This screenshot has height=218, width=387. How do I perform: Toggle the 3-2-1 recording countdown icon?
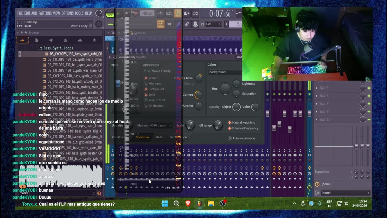pos(178,13)
